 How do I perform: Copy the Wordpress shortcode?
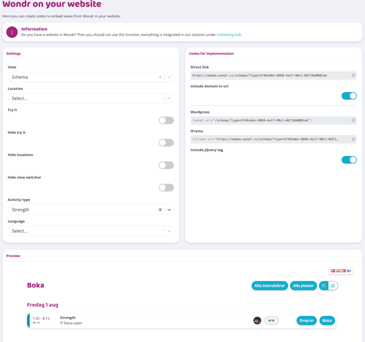point(353,120)
